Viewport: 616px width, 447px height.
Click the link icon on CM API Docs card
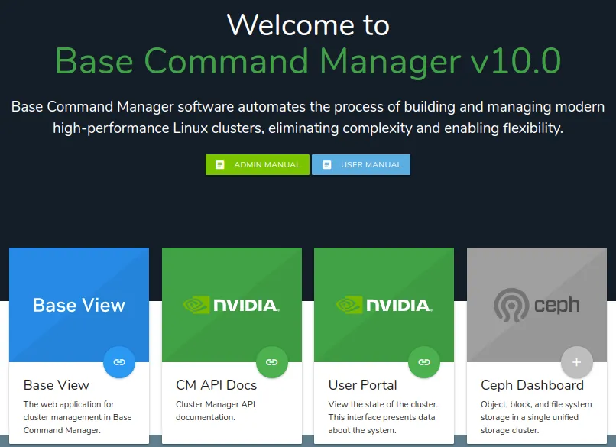(272, 362)
